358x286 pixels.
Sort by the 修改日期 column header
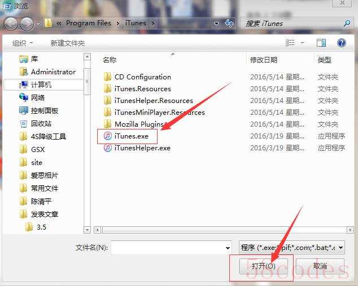point(264,60)
